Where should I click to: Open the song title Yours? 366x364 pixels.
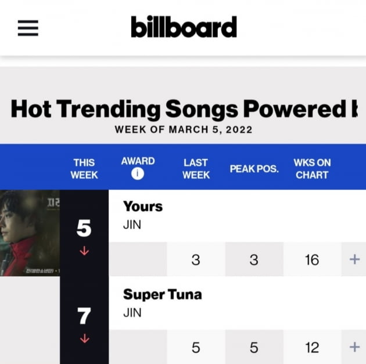tap(143, 206)
